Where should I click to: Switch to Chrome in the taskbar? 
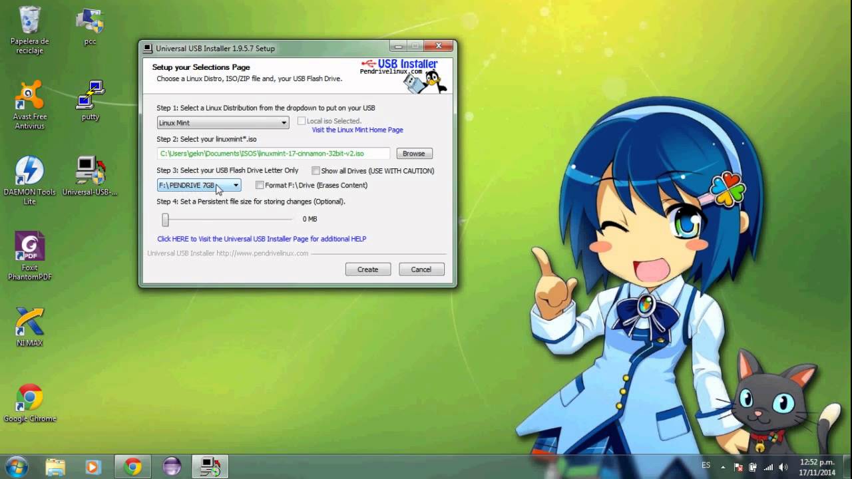point(132,467)
